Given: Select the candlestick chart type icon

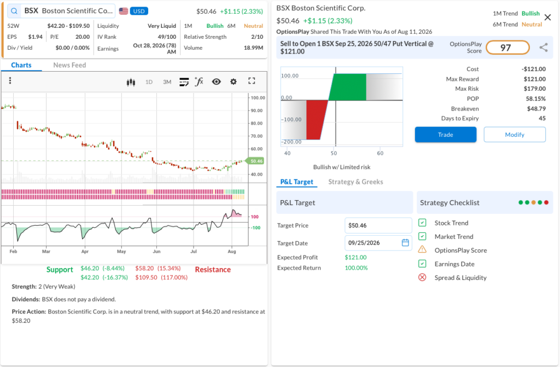Looking at the screenshot, I should 131,82.
